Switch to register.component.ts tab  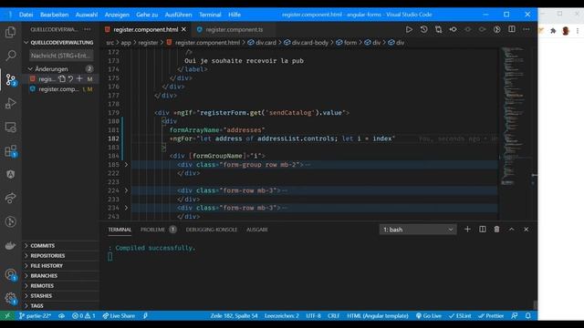[234, 29]
